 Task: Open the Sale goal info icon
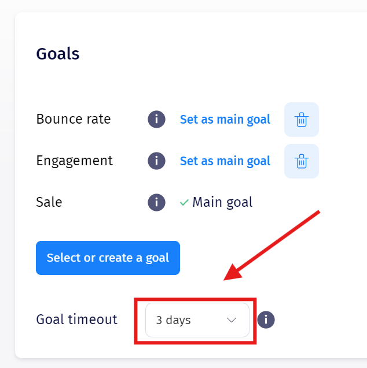pos(156,202)
